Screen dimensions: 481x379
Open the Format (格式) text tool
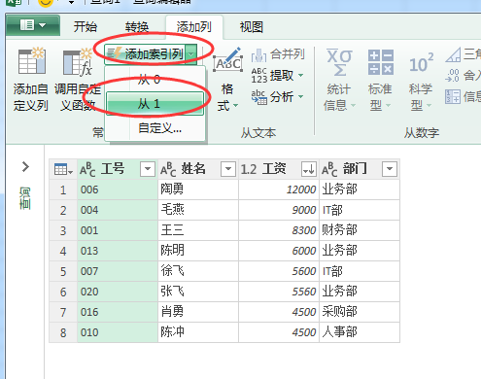pos(227,81)
